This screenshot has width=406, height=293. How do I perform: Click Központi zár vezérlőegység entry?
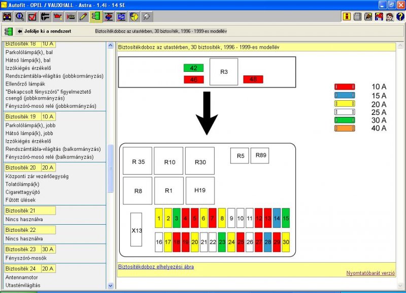pyautogui.click(x=37, y=176)
